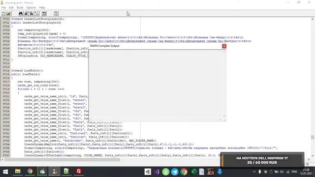
Task: Open the Build menu
Action: (20, 7)
